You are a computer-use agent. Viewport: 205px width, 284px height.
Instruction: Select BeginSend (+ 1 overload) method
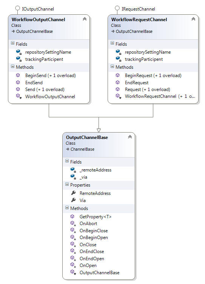pos(50,76)
